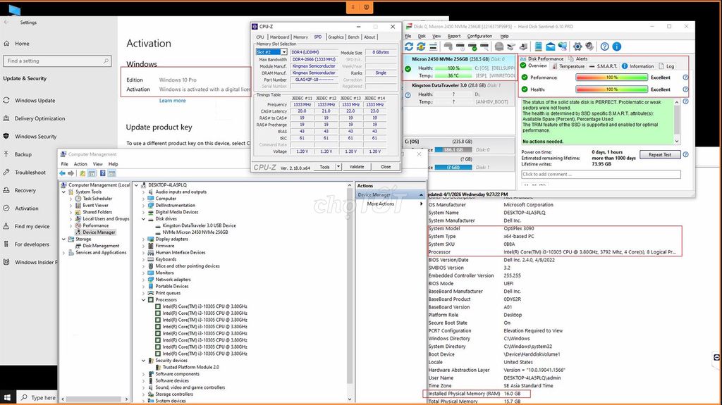This screenshot has width=722, height=405.
Task: Click the help icon beside the Health bar
Action: 685,89
